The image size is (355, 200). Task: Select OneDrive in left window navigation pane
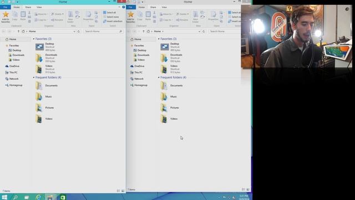coord(12,66)
